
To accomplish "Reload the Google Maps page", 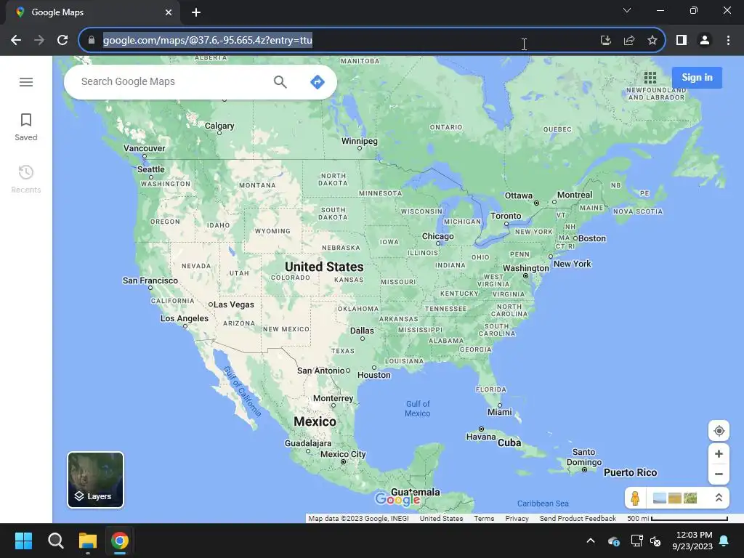I will tap(62, 41).
